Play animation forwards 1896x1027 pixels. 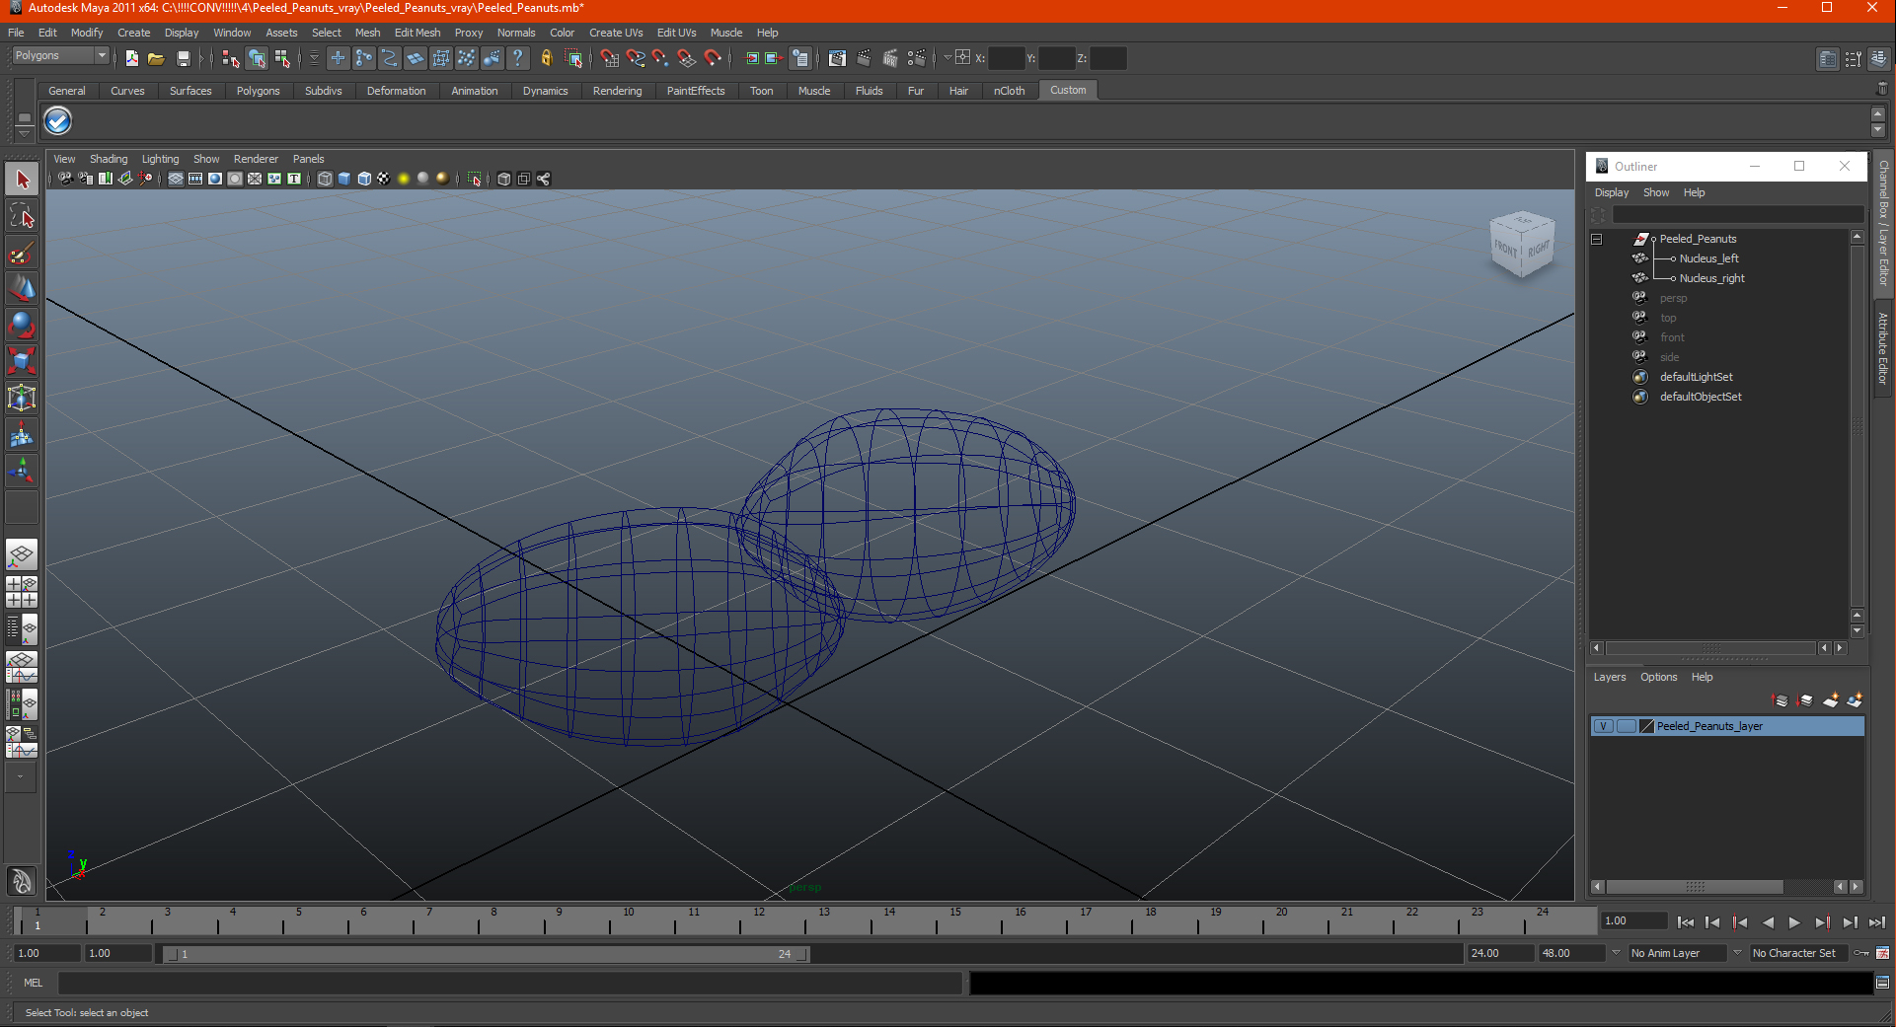coord(1794,922)
